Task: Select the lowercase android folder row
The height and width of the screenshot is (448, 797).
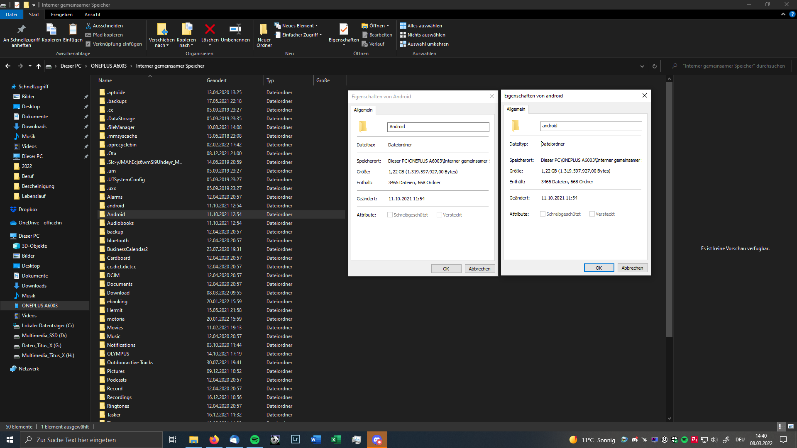Action: tap(221, 206)
